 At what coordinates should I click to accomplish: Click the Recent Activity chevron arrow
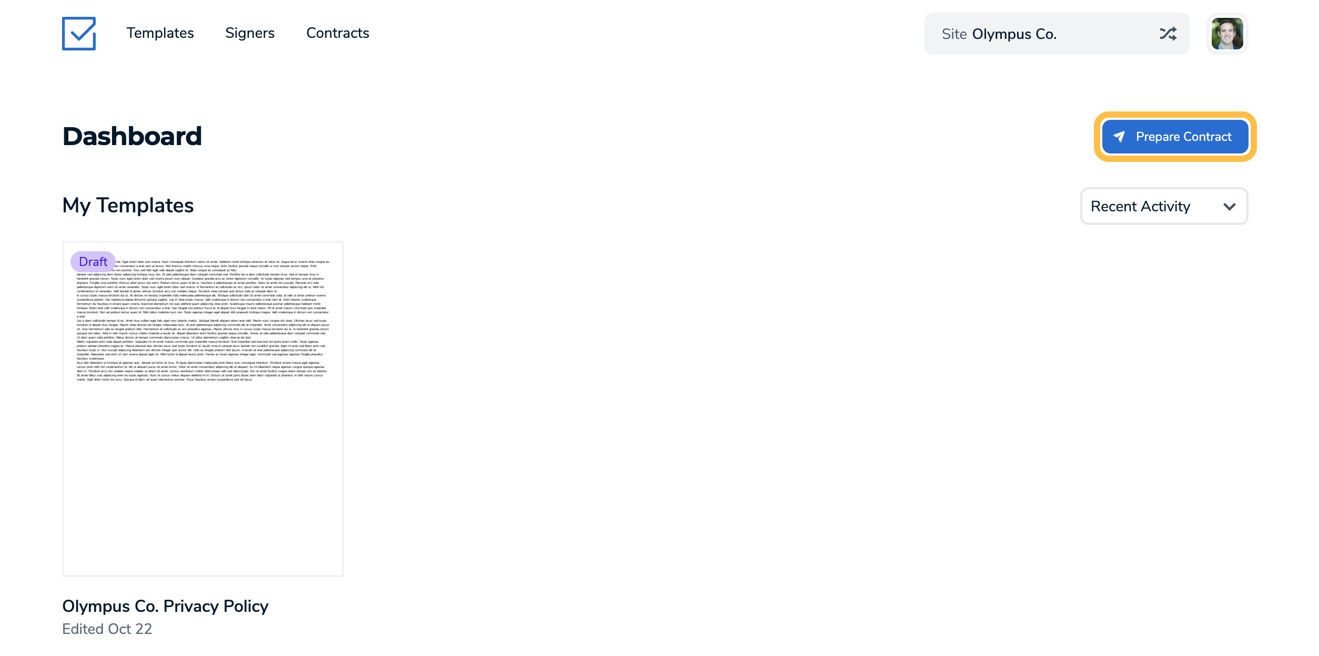pos(1229,207)
